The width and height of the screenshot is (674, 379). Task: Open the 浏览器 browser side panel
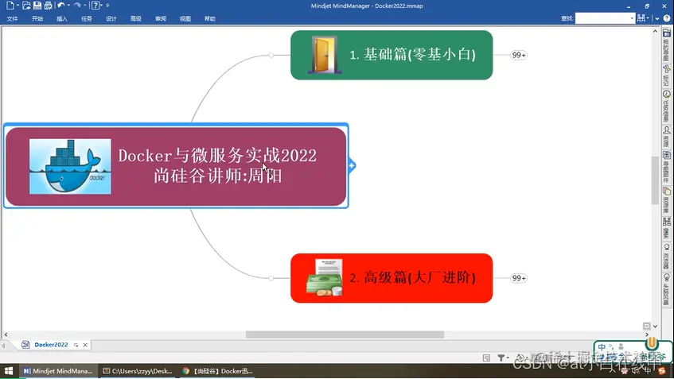coord(666,256)
